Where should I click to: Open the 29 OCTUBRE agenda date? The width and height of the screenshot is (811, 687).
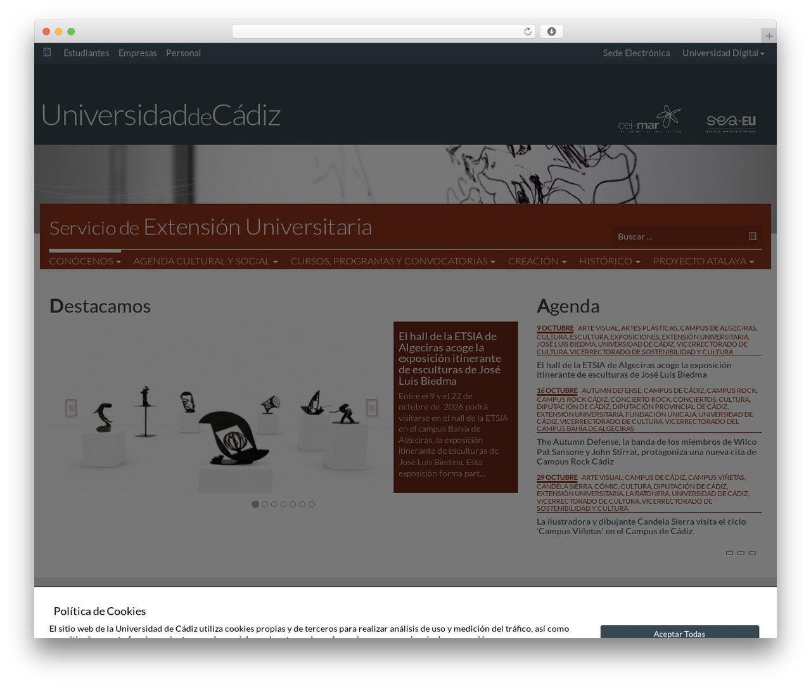pos(557,478)
